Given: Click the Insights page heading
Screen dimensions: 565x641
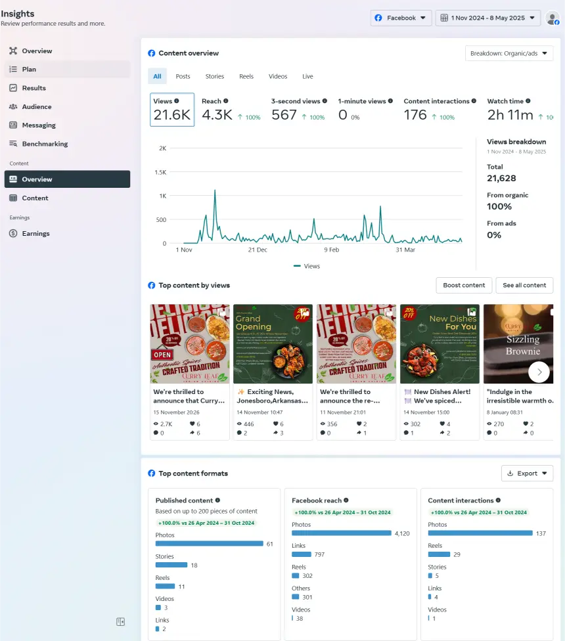Looking at the screenshot, I should point(18,14).
